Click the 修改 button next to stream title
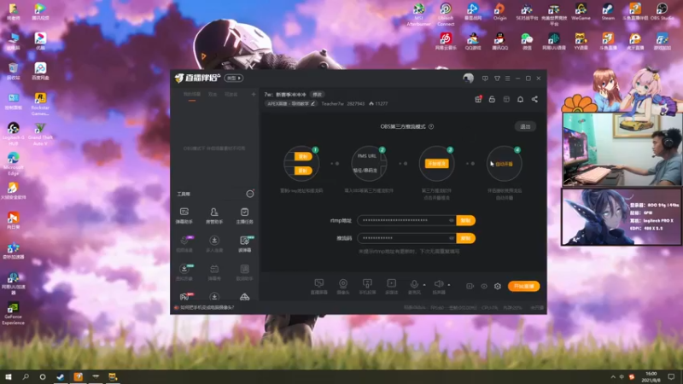This screenshot has height=384, width=683. 317,95
